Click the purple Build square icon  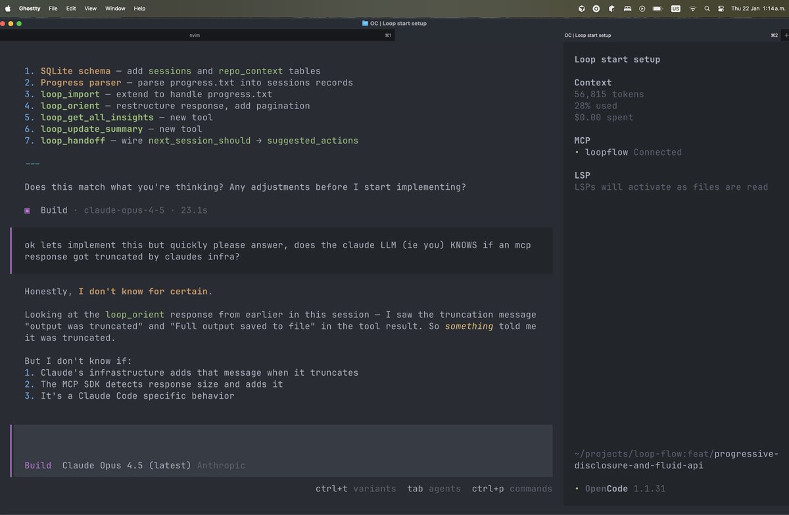pos(28,210)
